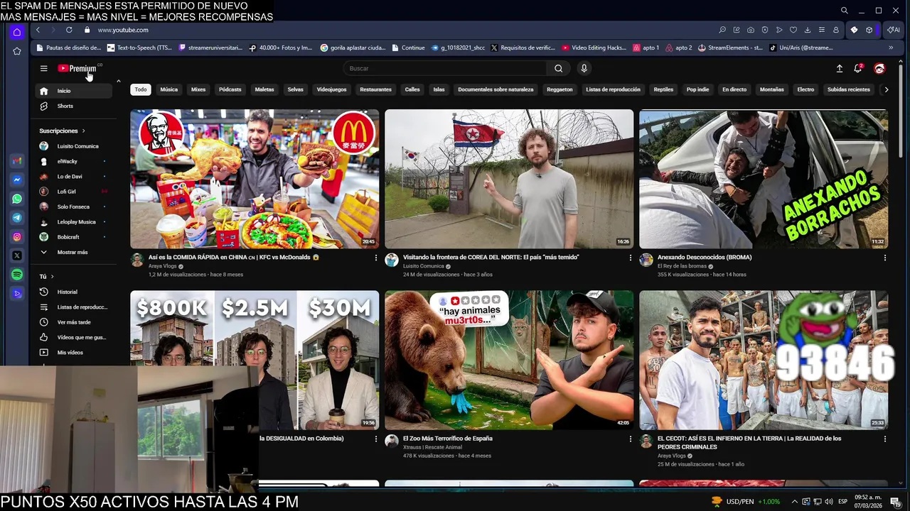
Task: Start voice search with the microphone icon
Action: point(584,68)
